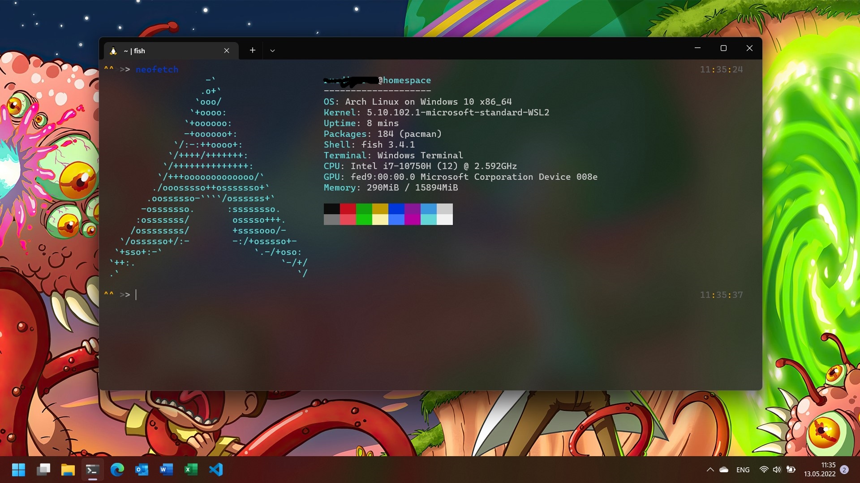The image size is (860, 483).
Task: Click the Windows Terminal icon in the taskbar
Action: click(x=93, y=470)
